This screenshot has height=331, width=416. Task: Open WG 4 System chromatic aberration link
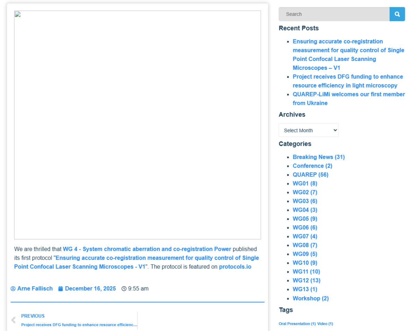147,249
